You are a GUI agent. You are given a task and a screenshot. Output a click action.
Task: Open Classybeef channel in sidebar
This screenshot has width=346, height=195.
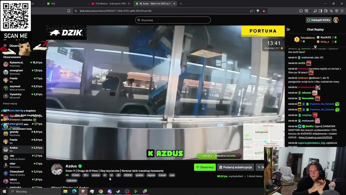click(23, 173)
